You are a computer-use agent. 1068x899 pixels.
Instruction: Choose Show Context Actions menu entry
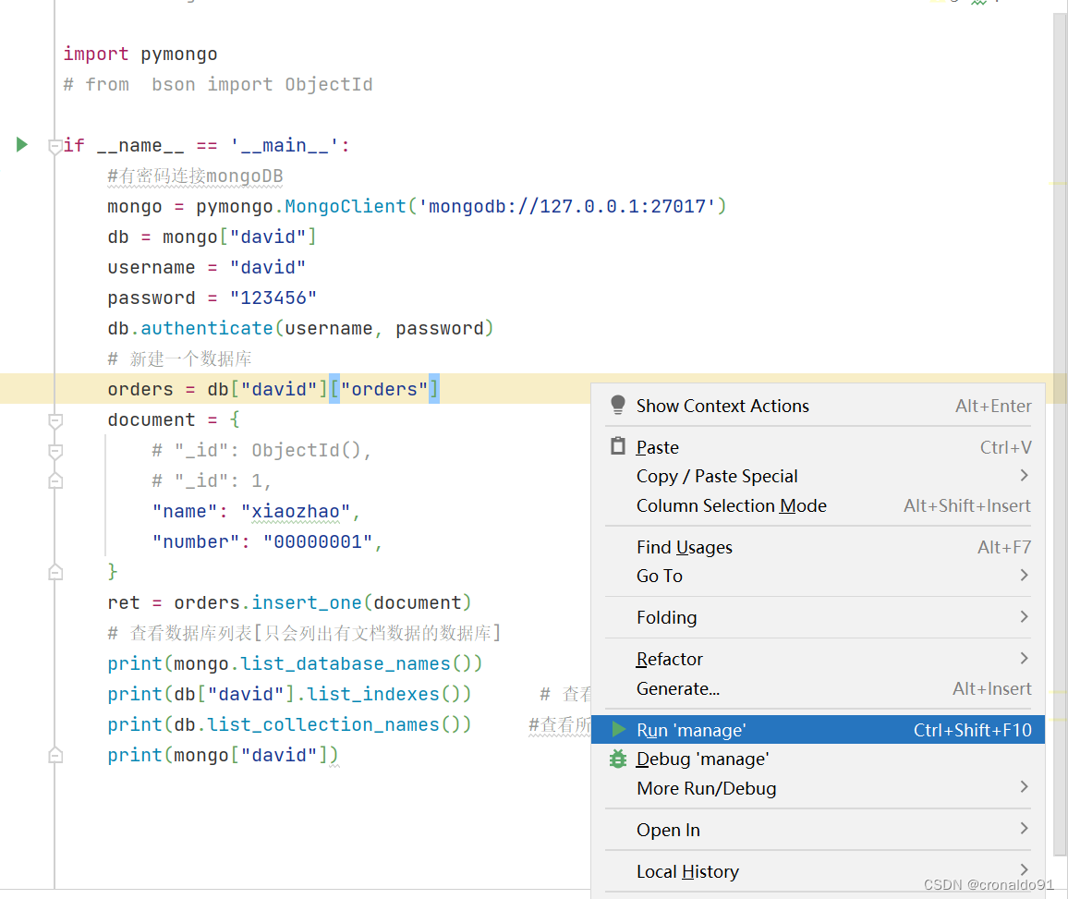818,406
